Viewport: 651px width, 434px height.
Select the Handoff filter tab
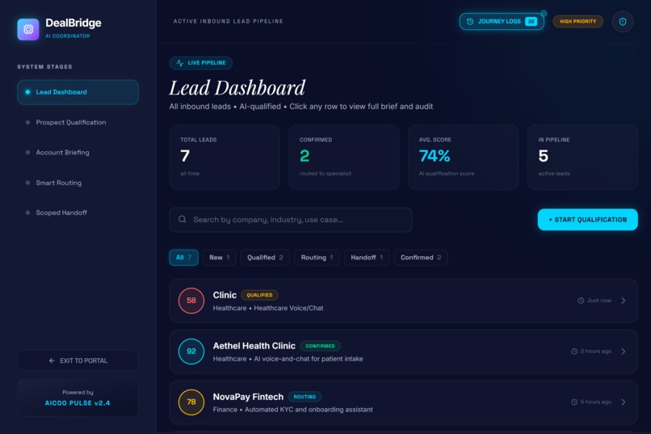367,258
